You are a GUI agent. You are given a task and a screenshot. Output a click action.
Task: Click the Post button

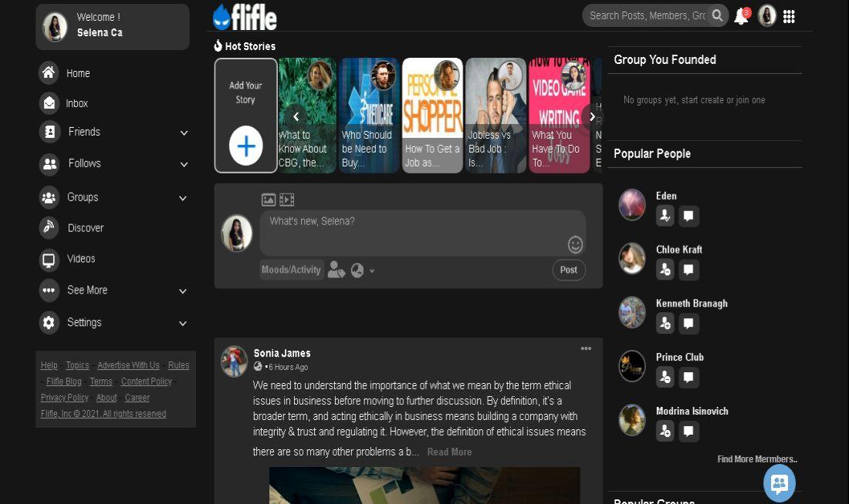(x=569, y=270)
